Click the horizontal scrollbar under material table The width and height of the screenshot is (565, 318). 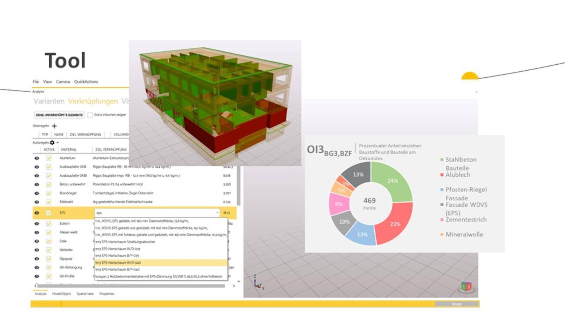[131, 285]
